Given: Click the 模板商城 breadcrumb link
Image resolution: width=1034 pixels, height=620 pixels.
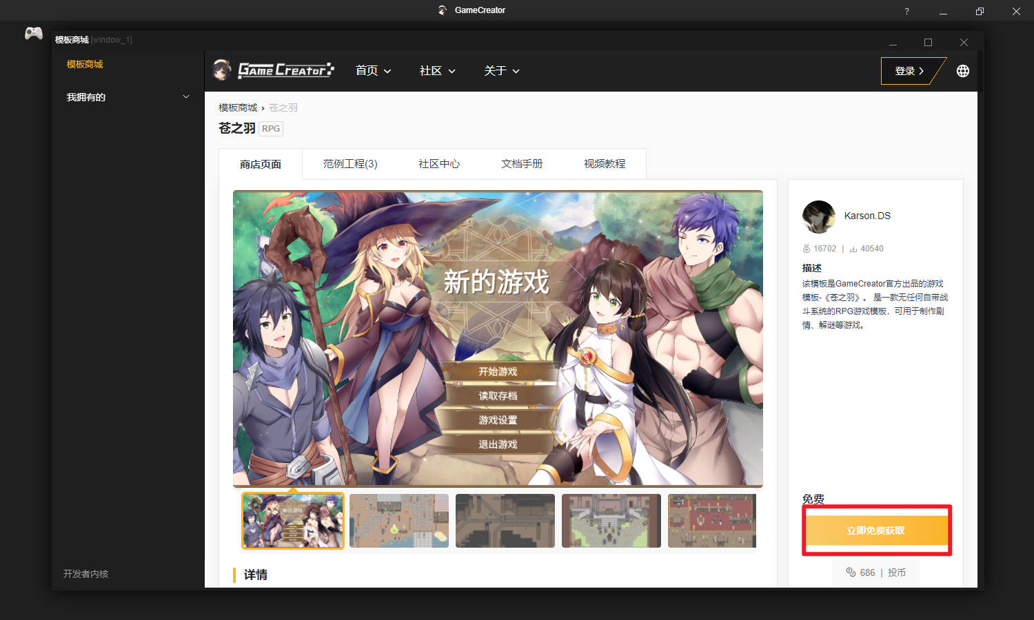Looking at the screenshot, I should tap(238, 107).
